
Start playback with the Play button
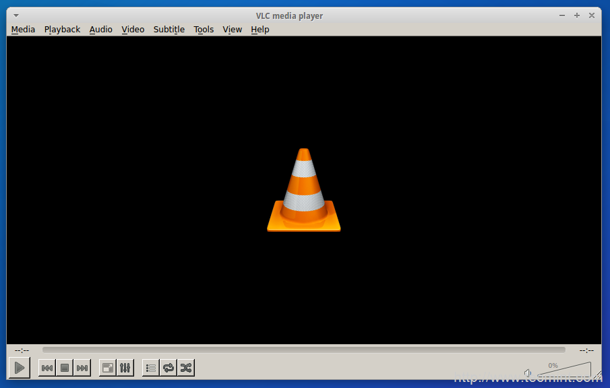pos(20,367)
